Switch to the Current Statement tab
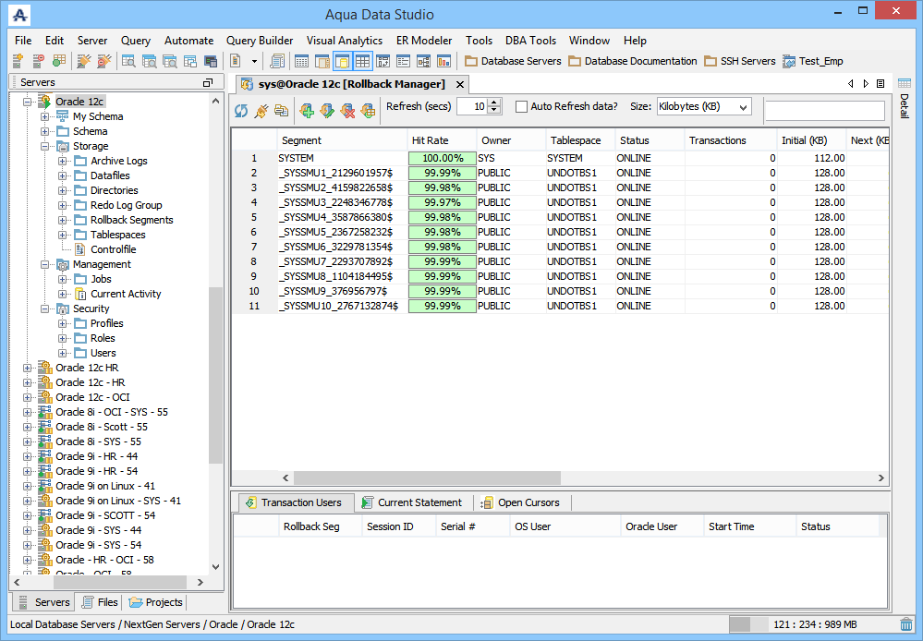The image size is (923, 641). click(x=412, y=502)
